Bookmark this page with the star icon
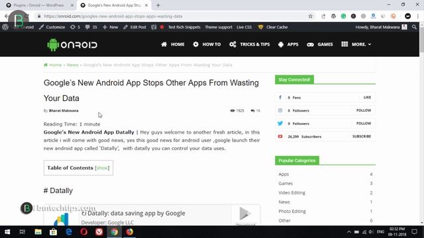 tap(311, 16)
